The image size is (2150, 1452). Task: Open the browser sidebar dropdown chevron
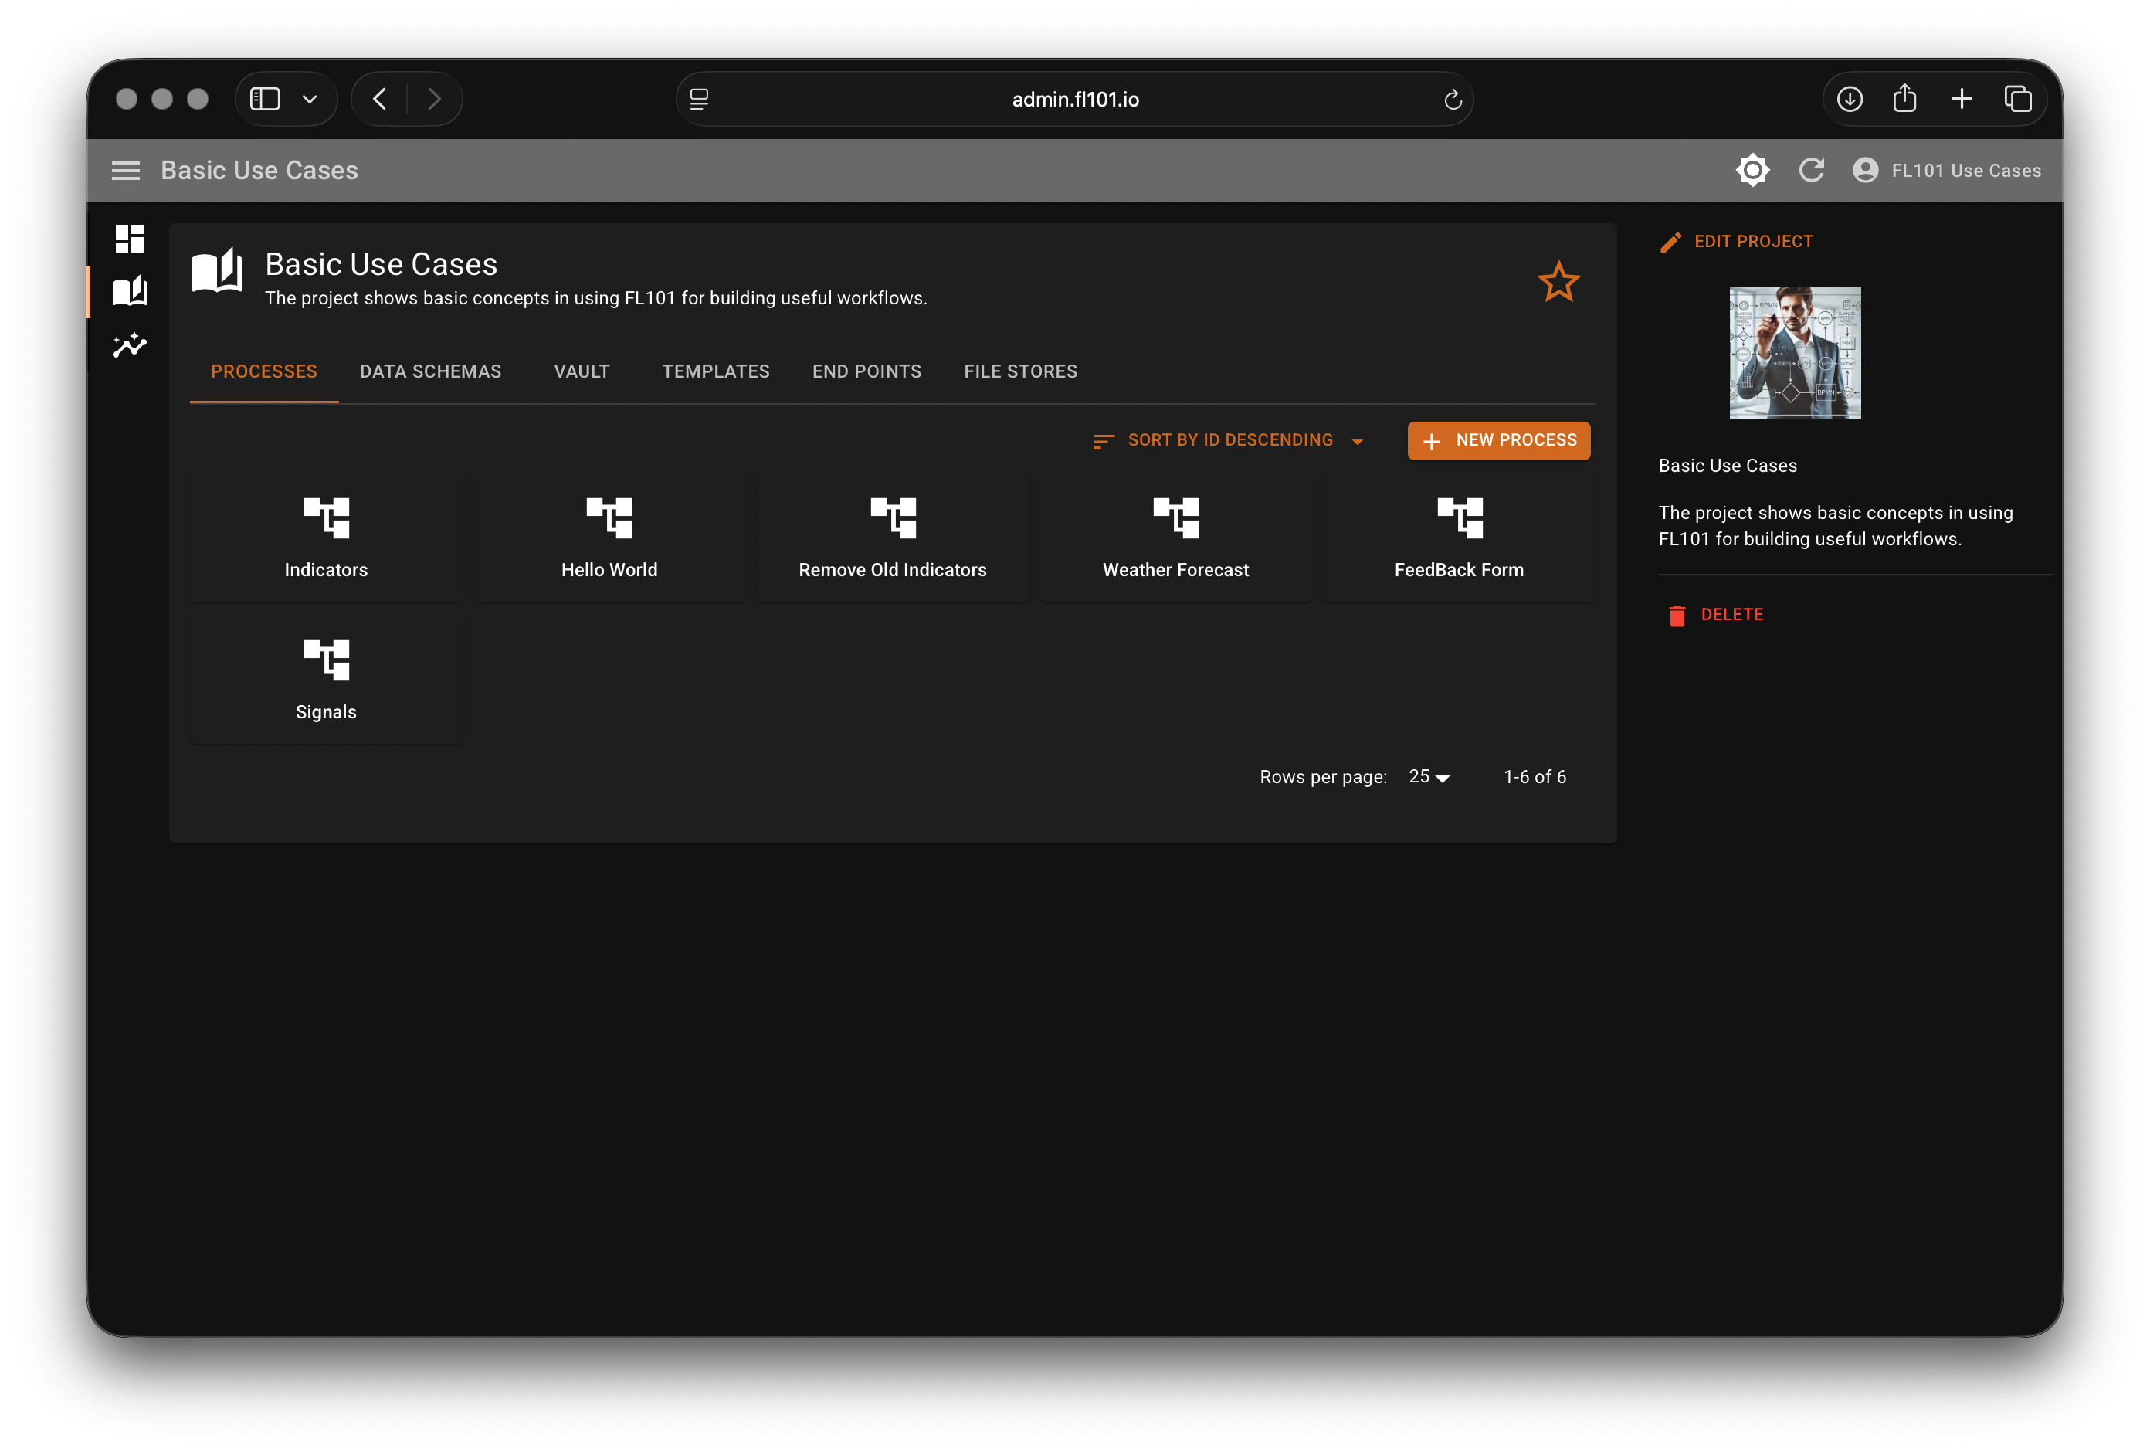coord(309,99)
